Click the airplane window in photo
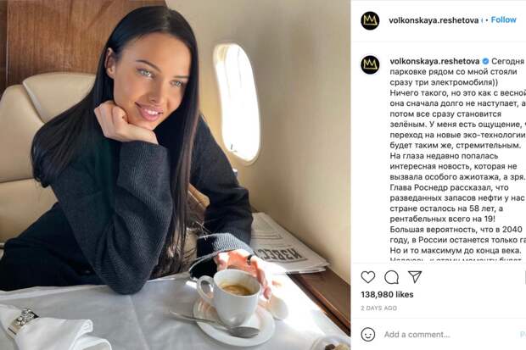The image size is (526, 350). point(238,103)
